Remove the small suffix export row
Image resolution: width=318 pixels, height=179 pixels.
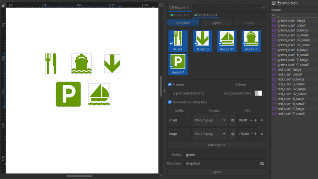262,120
